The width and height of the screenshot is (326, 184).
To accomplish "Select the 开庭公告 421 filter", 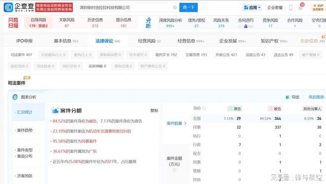I will [226, 55].
